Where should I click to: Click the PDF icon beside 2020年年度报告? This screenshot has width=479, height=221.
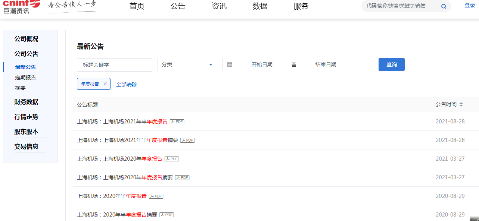point(171,159)
